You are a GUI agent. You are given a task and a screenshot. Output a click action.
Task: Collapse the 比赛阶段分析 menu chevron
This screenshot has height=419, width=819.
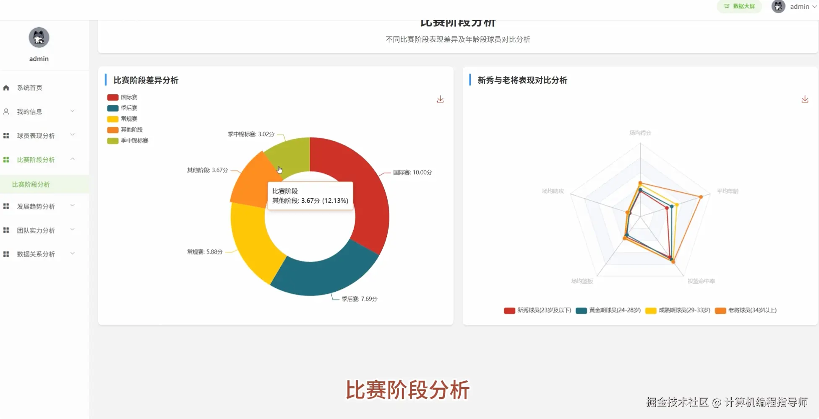pyautogui.click(x=72, y=159)
